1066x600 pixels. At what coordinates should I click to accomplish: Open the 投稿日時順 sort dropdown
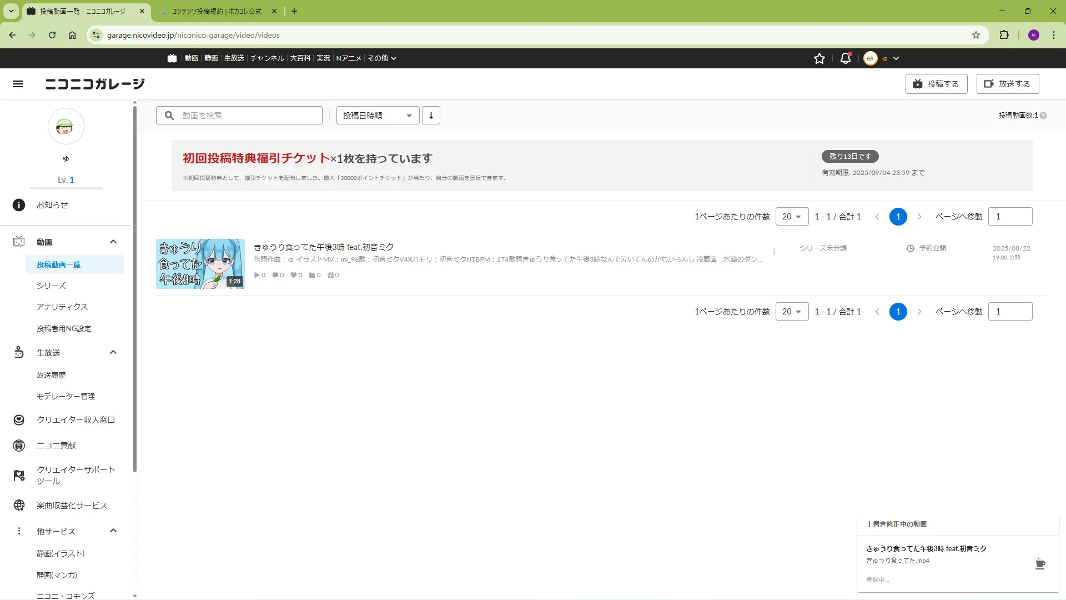pos(378,116)
